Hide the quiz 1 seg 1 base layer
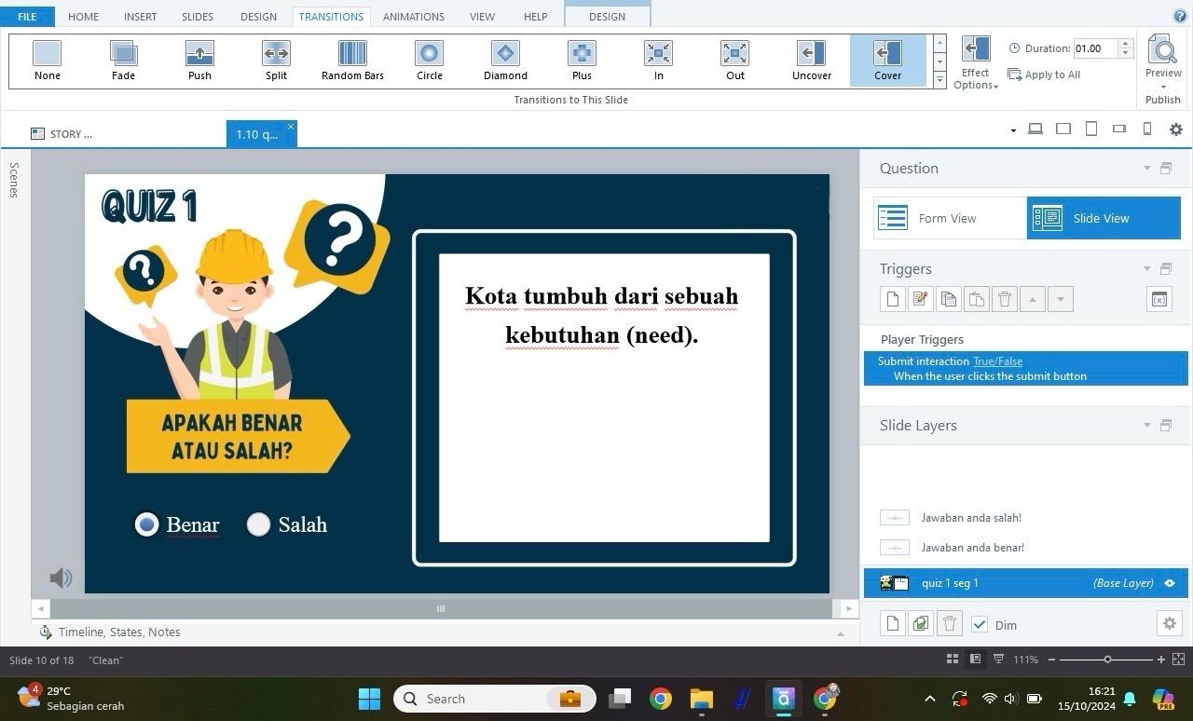The height and width of the screenshot is (721, 1193). 1170,583
